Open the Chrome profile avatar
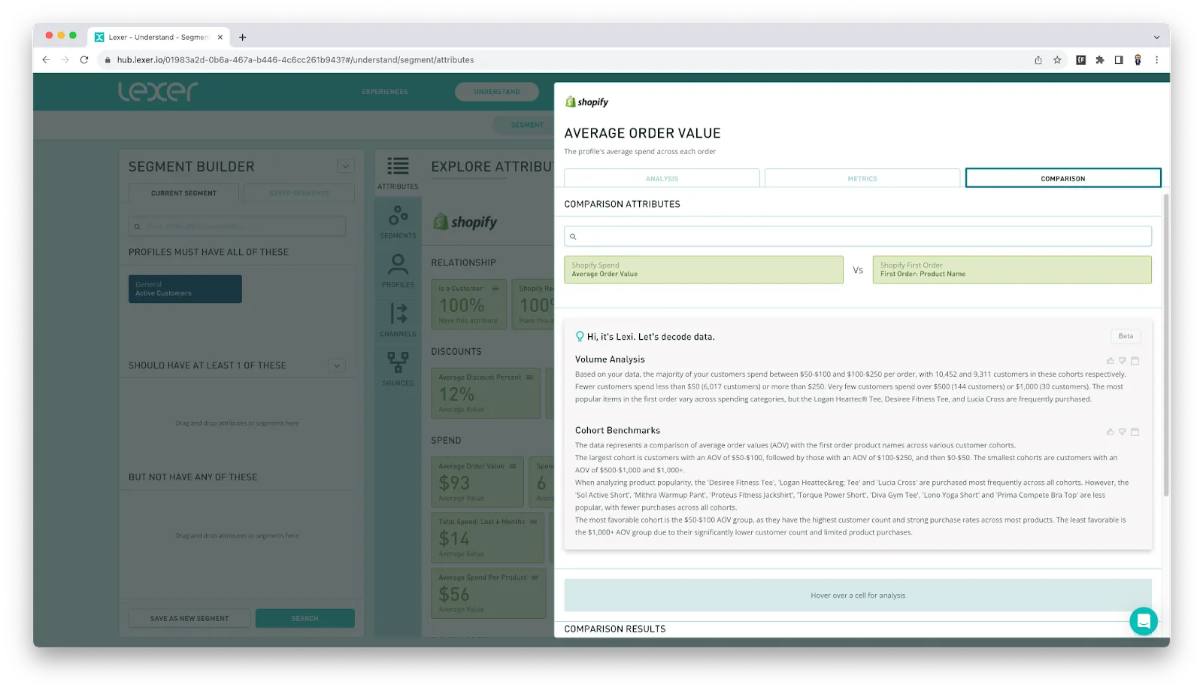The width and height of the screenshot is (1203, 691). 1138,60
